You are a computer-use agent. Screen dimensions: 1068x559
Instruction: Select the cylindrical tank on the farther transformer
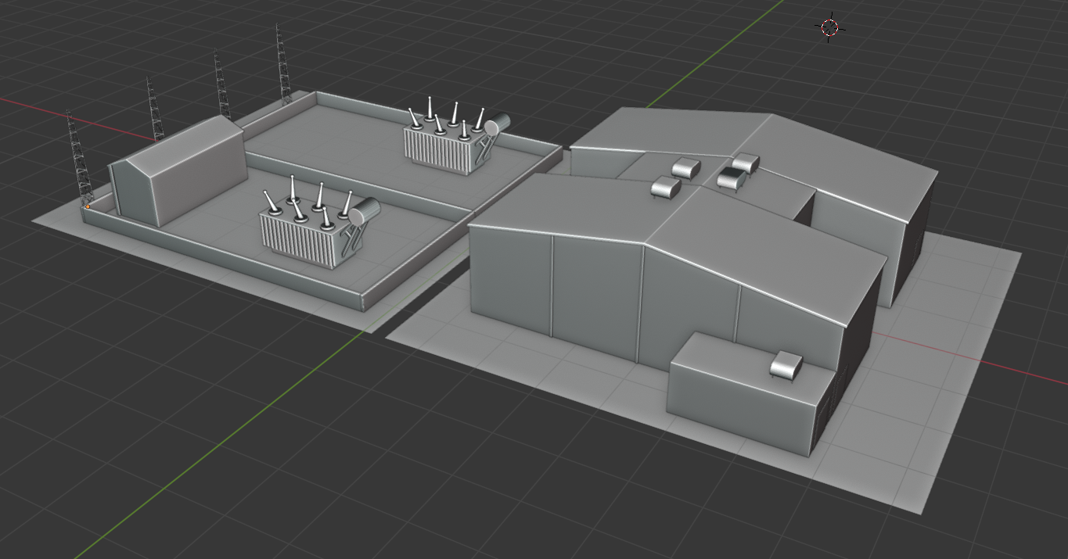click(x=497, y=124)
